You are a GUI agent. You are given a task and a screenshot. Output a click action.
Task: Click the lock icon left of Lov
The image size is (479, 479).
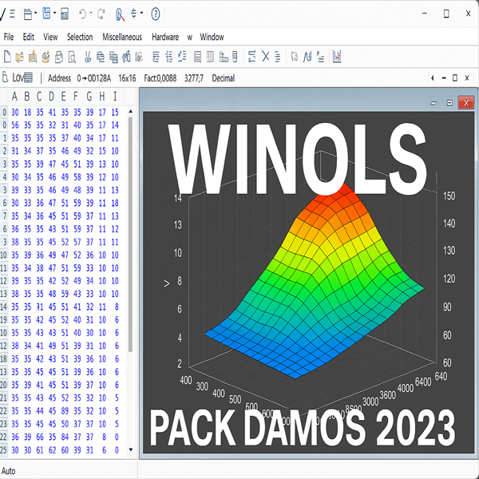click(6, 77)
